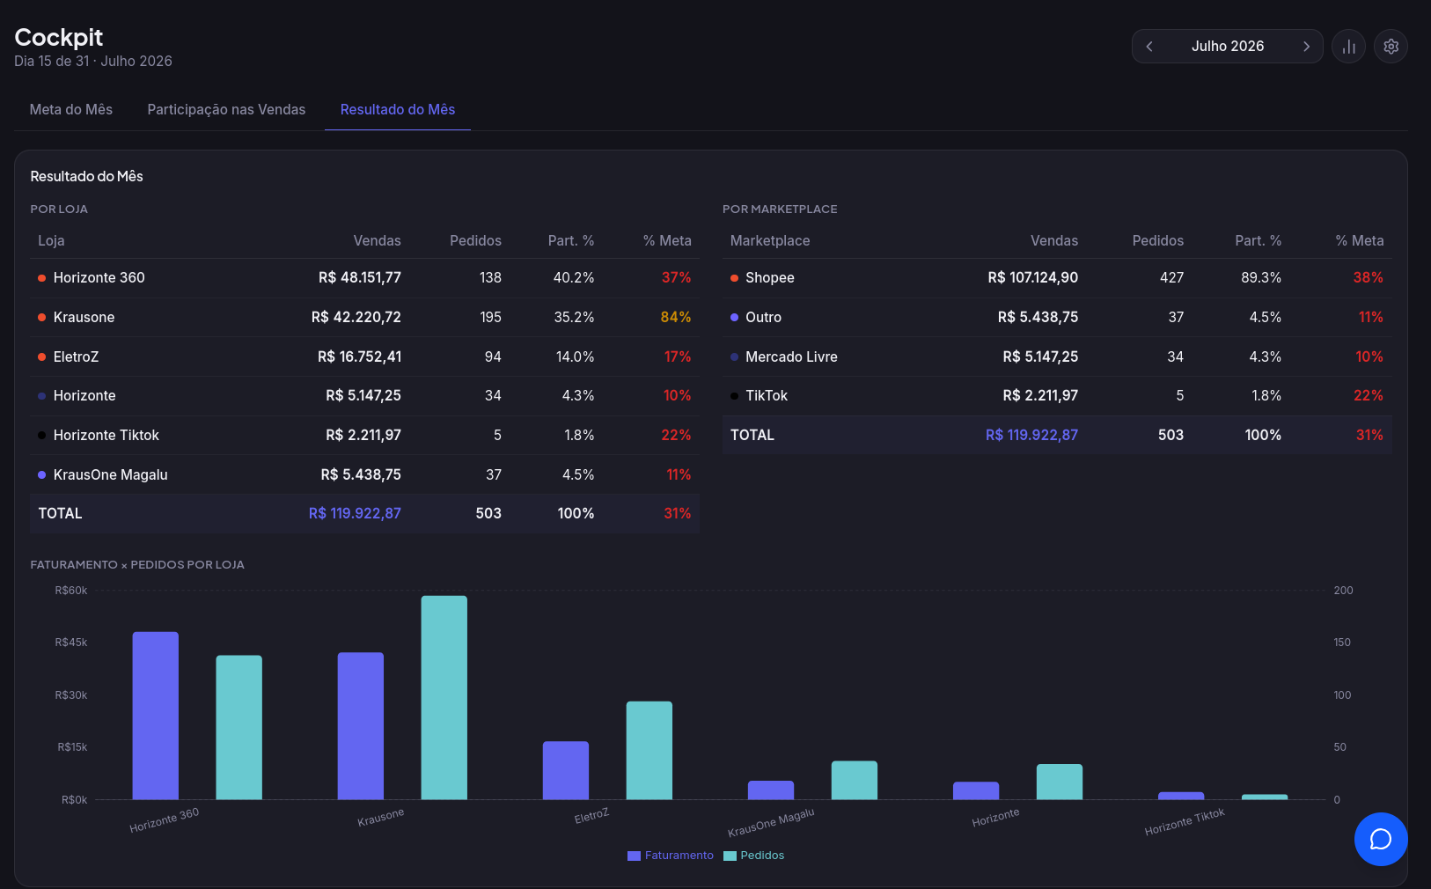The width and height of the screenshot is (1431, 889).
Task: Select the KrausOne Magalu store row
Action: coord(364,475)
